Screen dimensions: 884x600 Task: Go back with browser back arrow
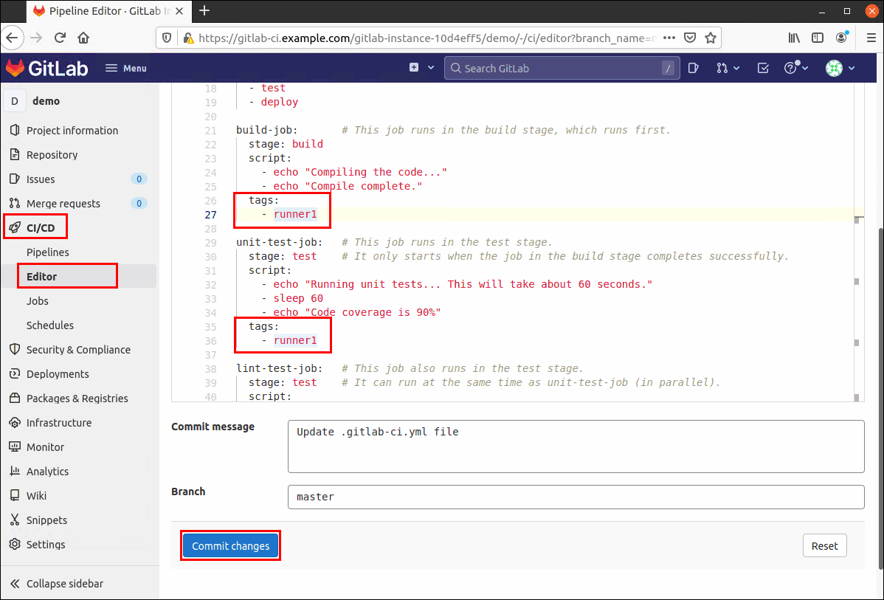coord(12,38)
